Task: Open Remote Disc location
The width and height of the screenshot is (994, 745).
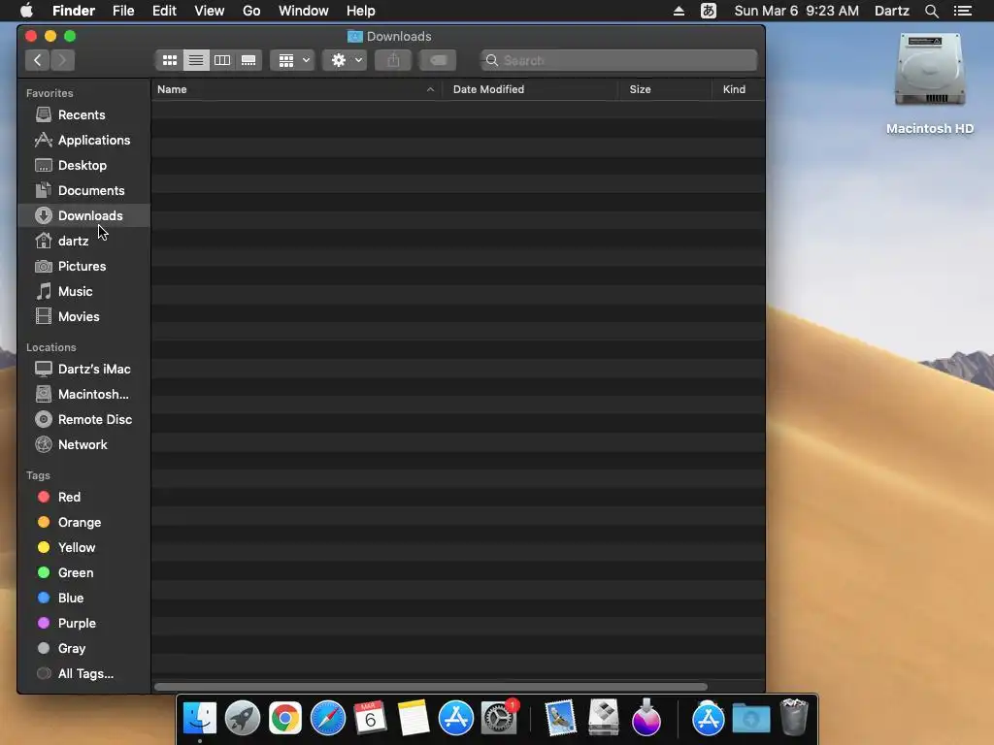Action: 83,419
